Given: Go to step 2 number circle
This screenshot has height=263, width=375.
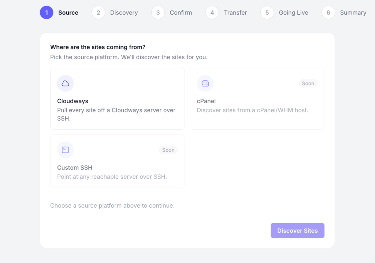Looking at the screenshot, I should click(x=99, y=12).
